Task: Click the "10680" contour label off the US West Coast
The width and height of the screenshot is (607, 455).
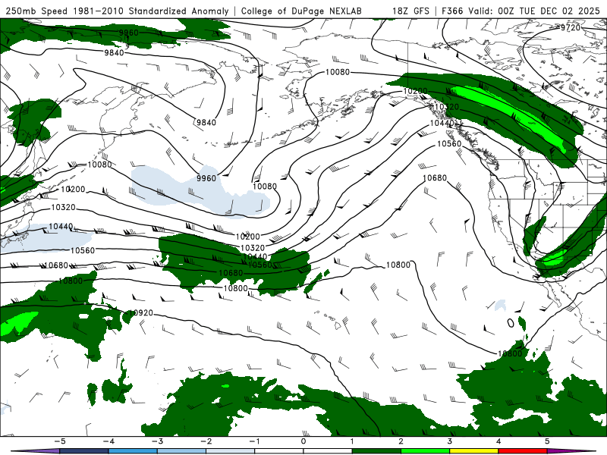Action: tap(435, 178)
